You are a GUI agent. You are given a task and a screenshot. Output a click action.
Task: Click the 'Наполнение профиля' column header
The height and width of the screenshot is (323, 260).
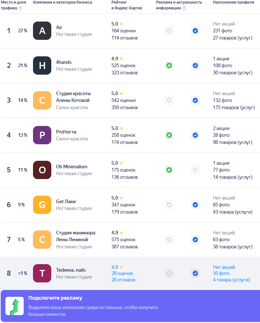coord(232,2)
